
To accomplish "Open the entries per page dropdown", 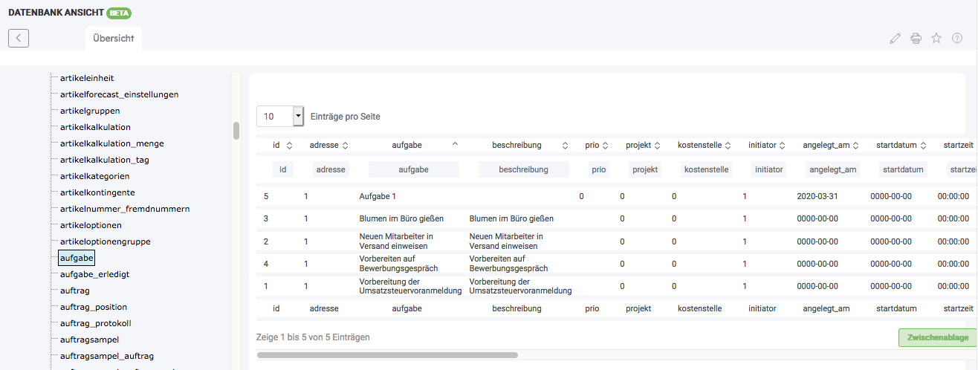I will pos(298,116).
